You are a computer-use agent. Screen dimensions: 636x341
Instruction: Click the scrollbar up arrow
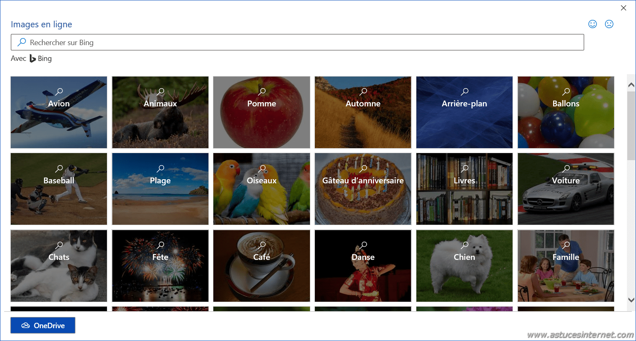pos(631,85)
